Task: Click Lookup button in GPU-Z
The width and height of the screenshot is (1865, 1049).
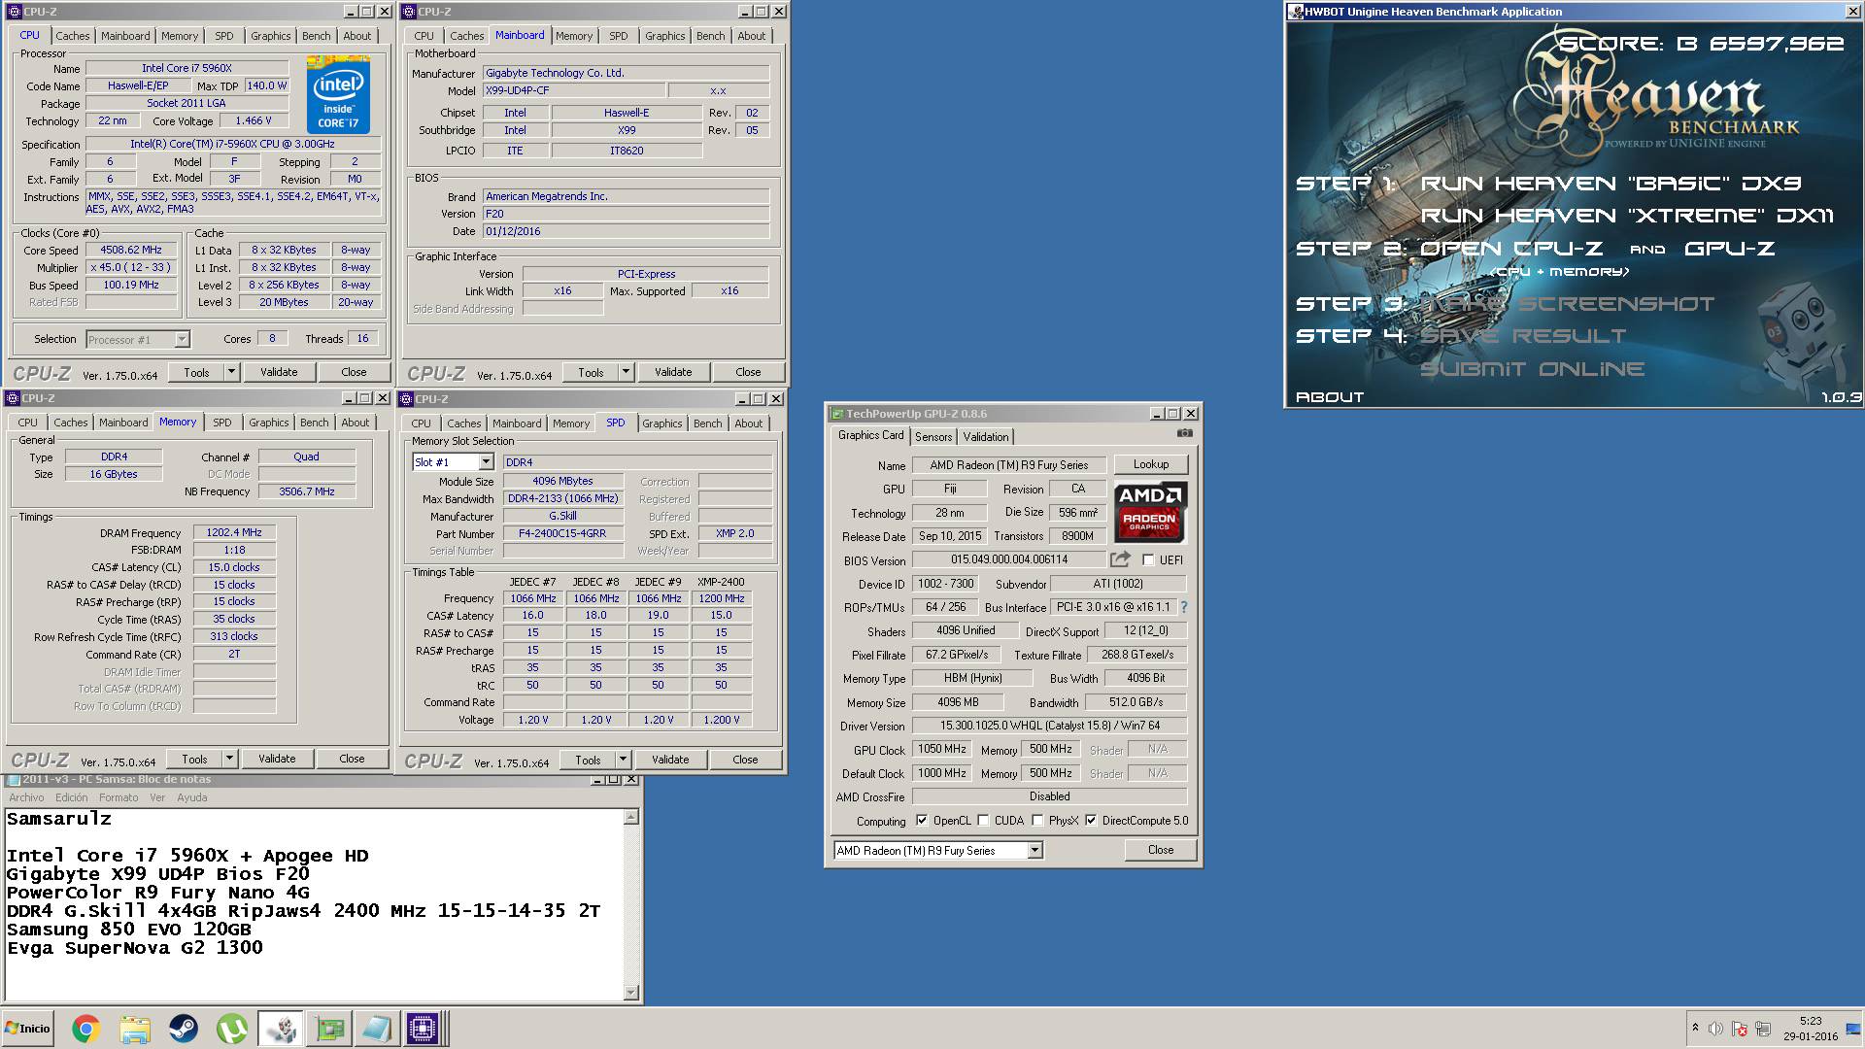Action: pyautogui.click(x=1151, y=464)
